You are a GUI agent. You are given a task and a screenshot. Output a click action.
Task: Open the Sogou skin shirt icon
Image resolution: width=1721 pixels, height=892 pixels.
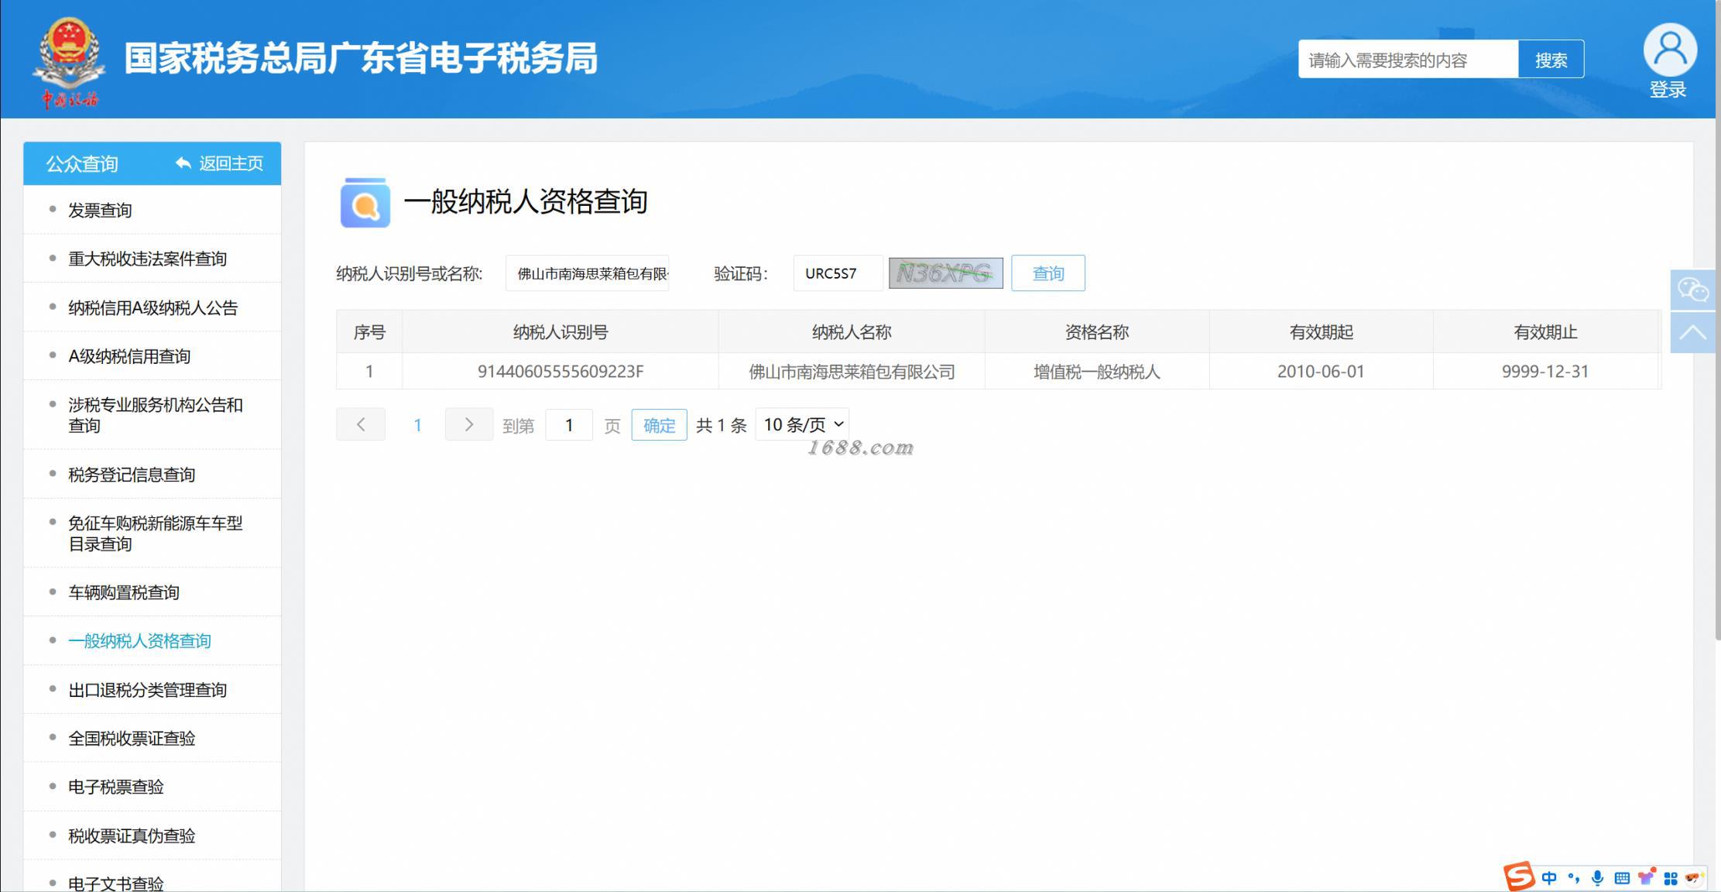[1646, 878]
